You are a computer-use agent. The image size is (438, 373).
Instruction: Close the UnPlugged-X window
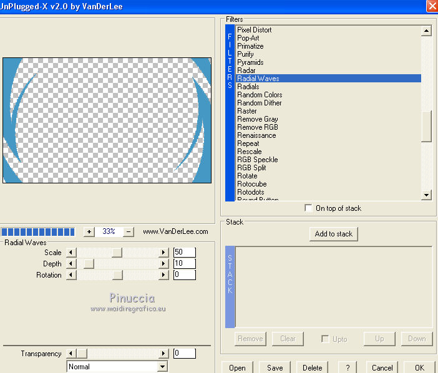(x=432, y=6)
